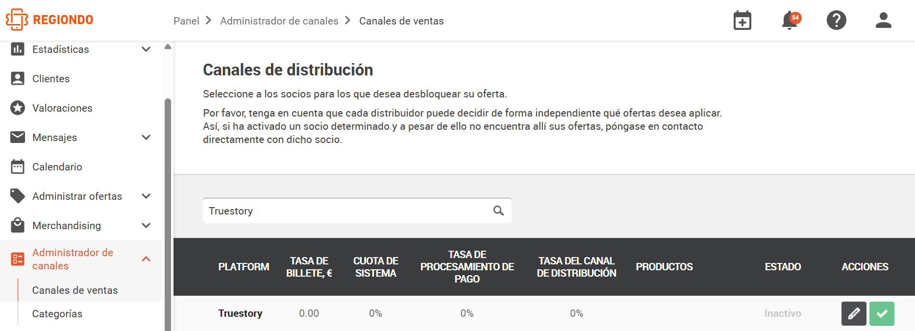This screenshot has height=331, width=915.
Task: Activate Truestory with green checkmark button
Action: coord(882,313)
